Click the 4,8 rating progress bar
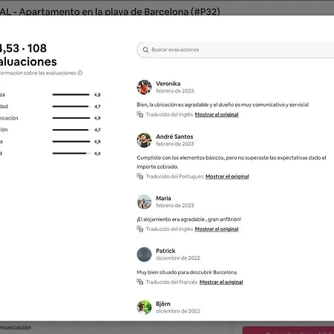 tap(71, 94)
